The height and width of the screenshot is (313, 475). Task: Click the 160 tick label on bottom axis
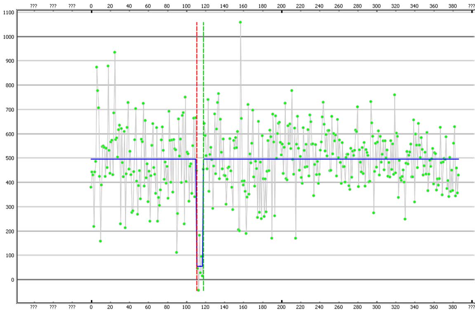[x=243, y=307]
